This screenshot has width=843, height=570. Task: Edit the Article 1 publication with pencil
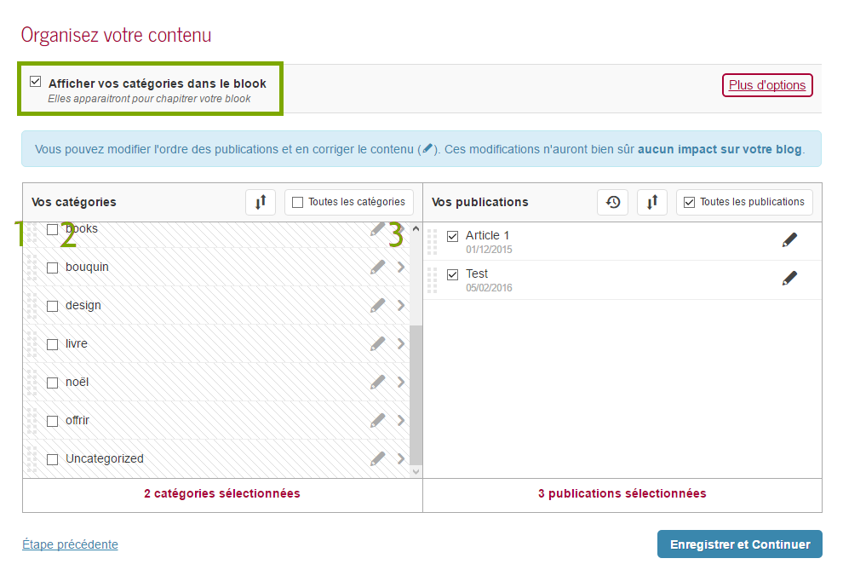click(789, 240)
